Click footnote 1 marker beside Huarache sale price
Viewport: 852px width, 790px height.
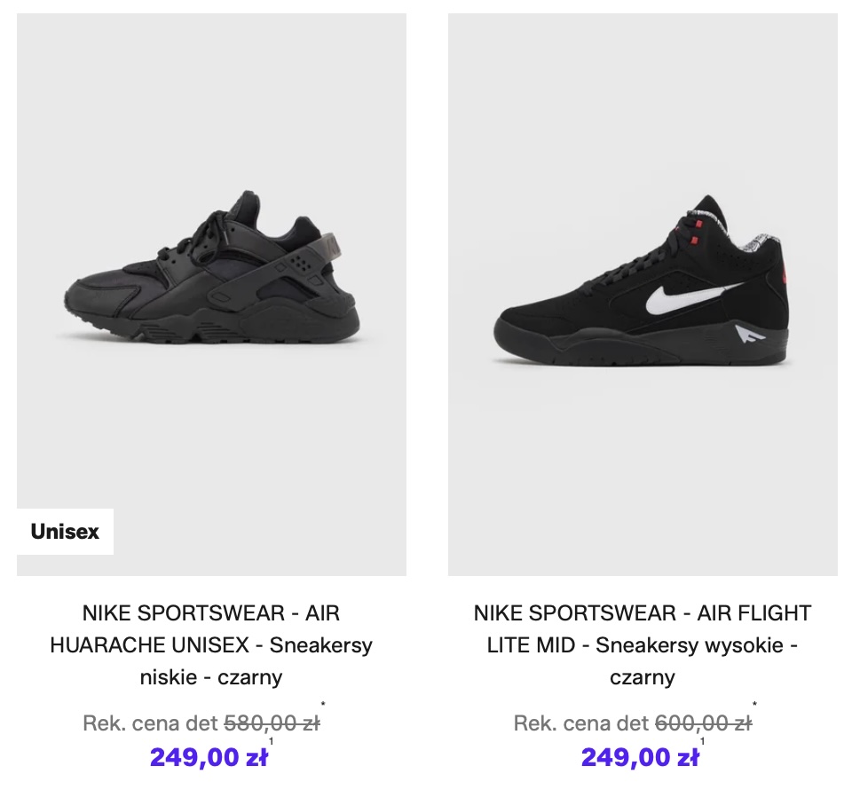click(271, 741)
